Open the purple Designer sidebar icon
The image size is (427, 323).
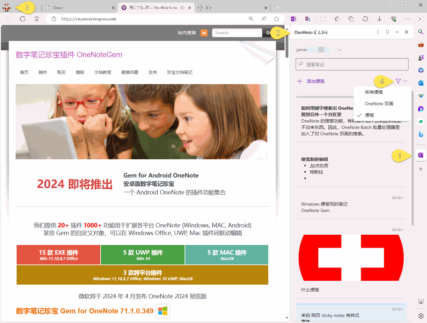click(421, 109)
